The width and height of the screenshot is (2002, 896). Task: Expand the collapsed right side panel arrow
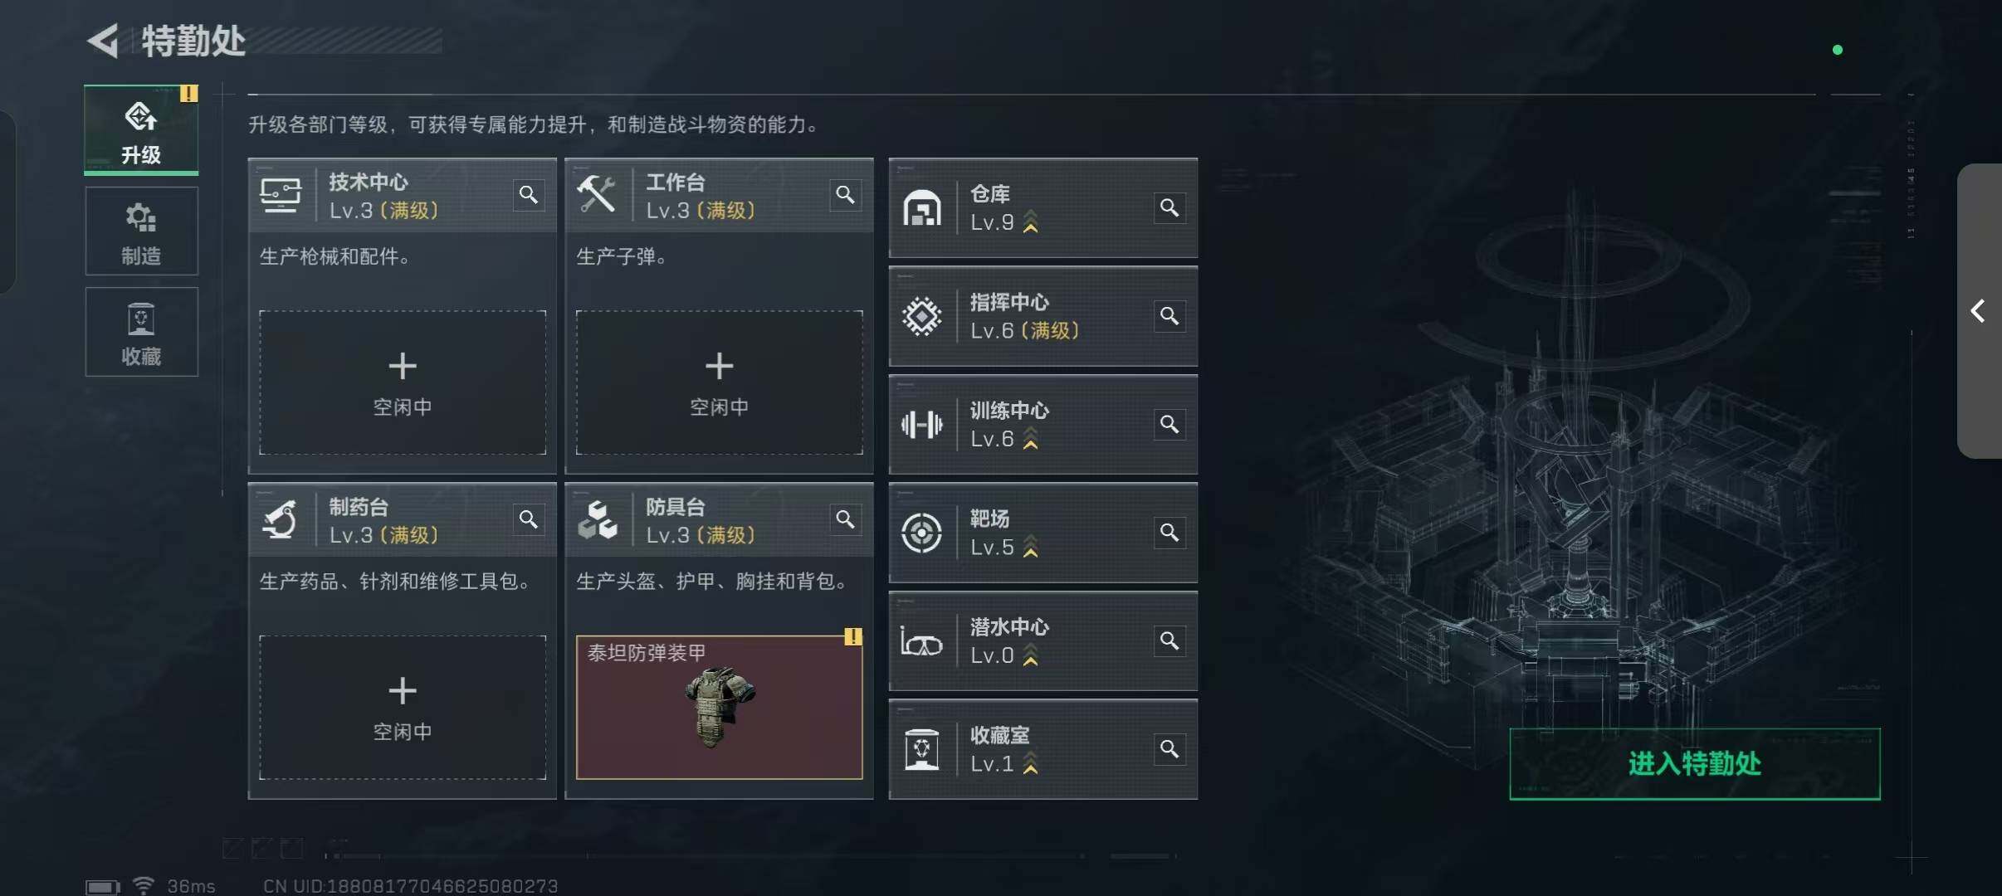click(1979, 311)
